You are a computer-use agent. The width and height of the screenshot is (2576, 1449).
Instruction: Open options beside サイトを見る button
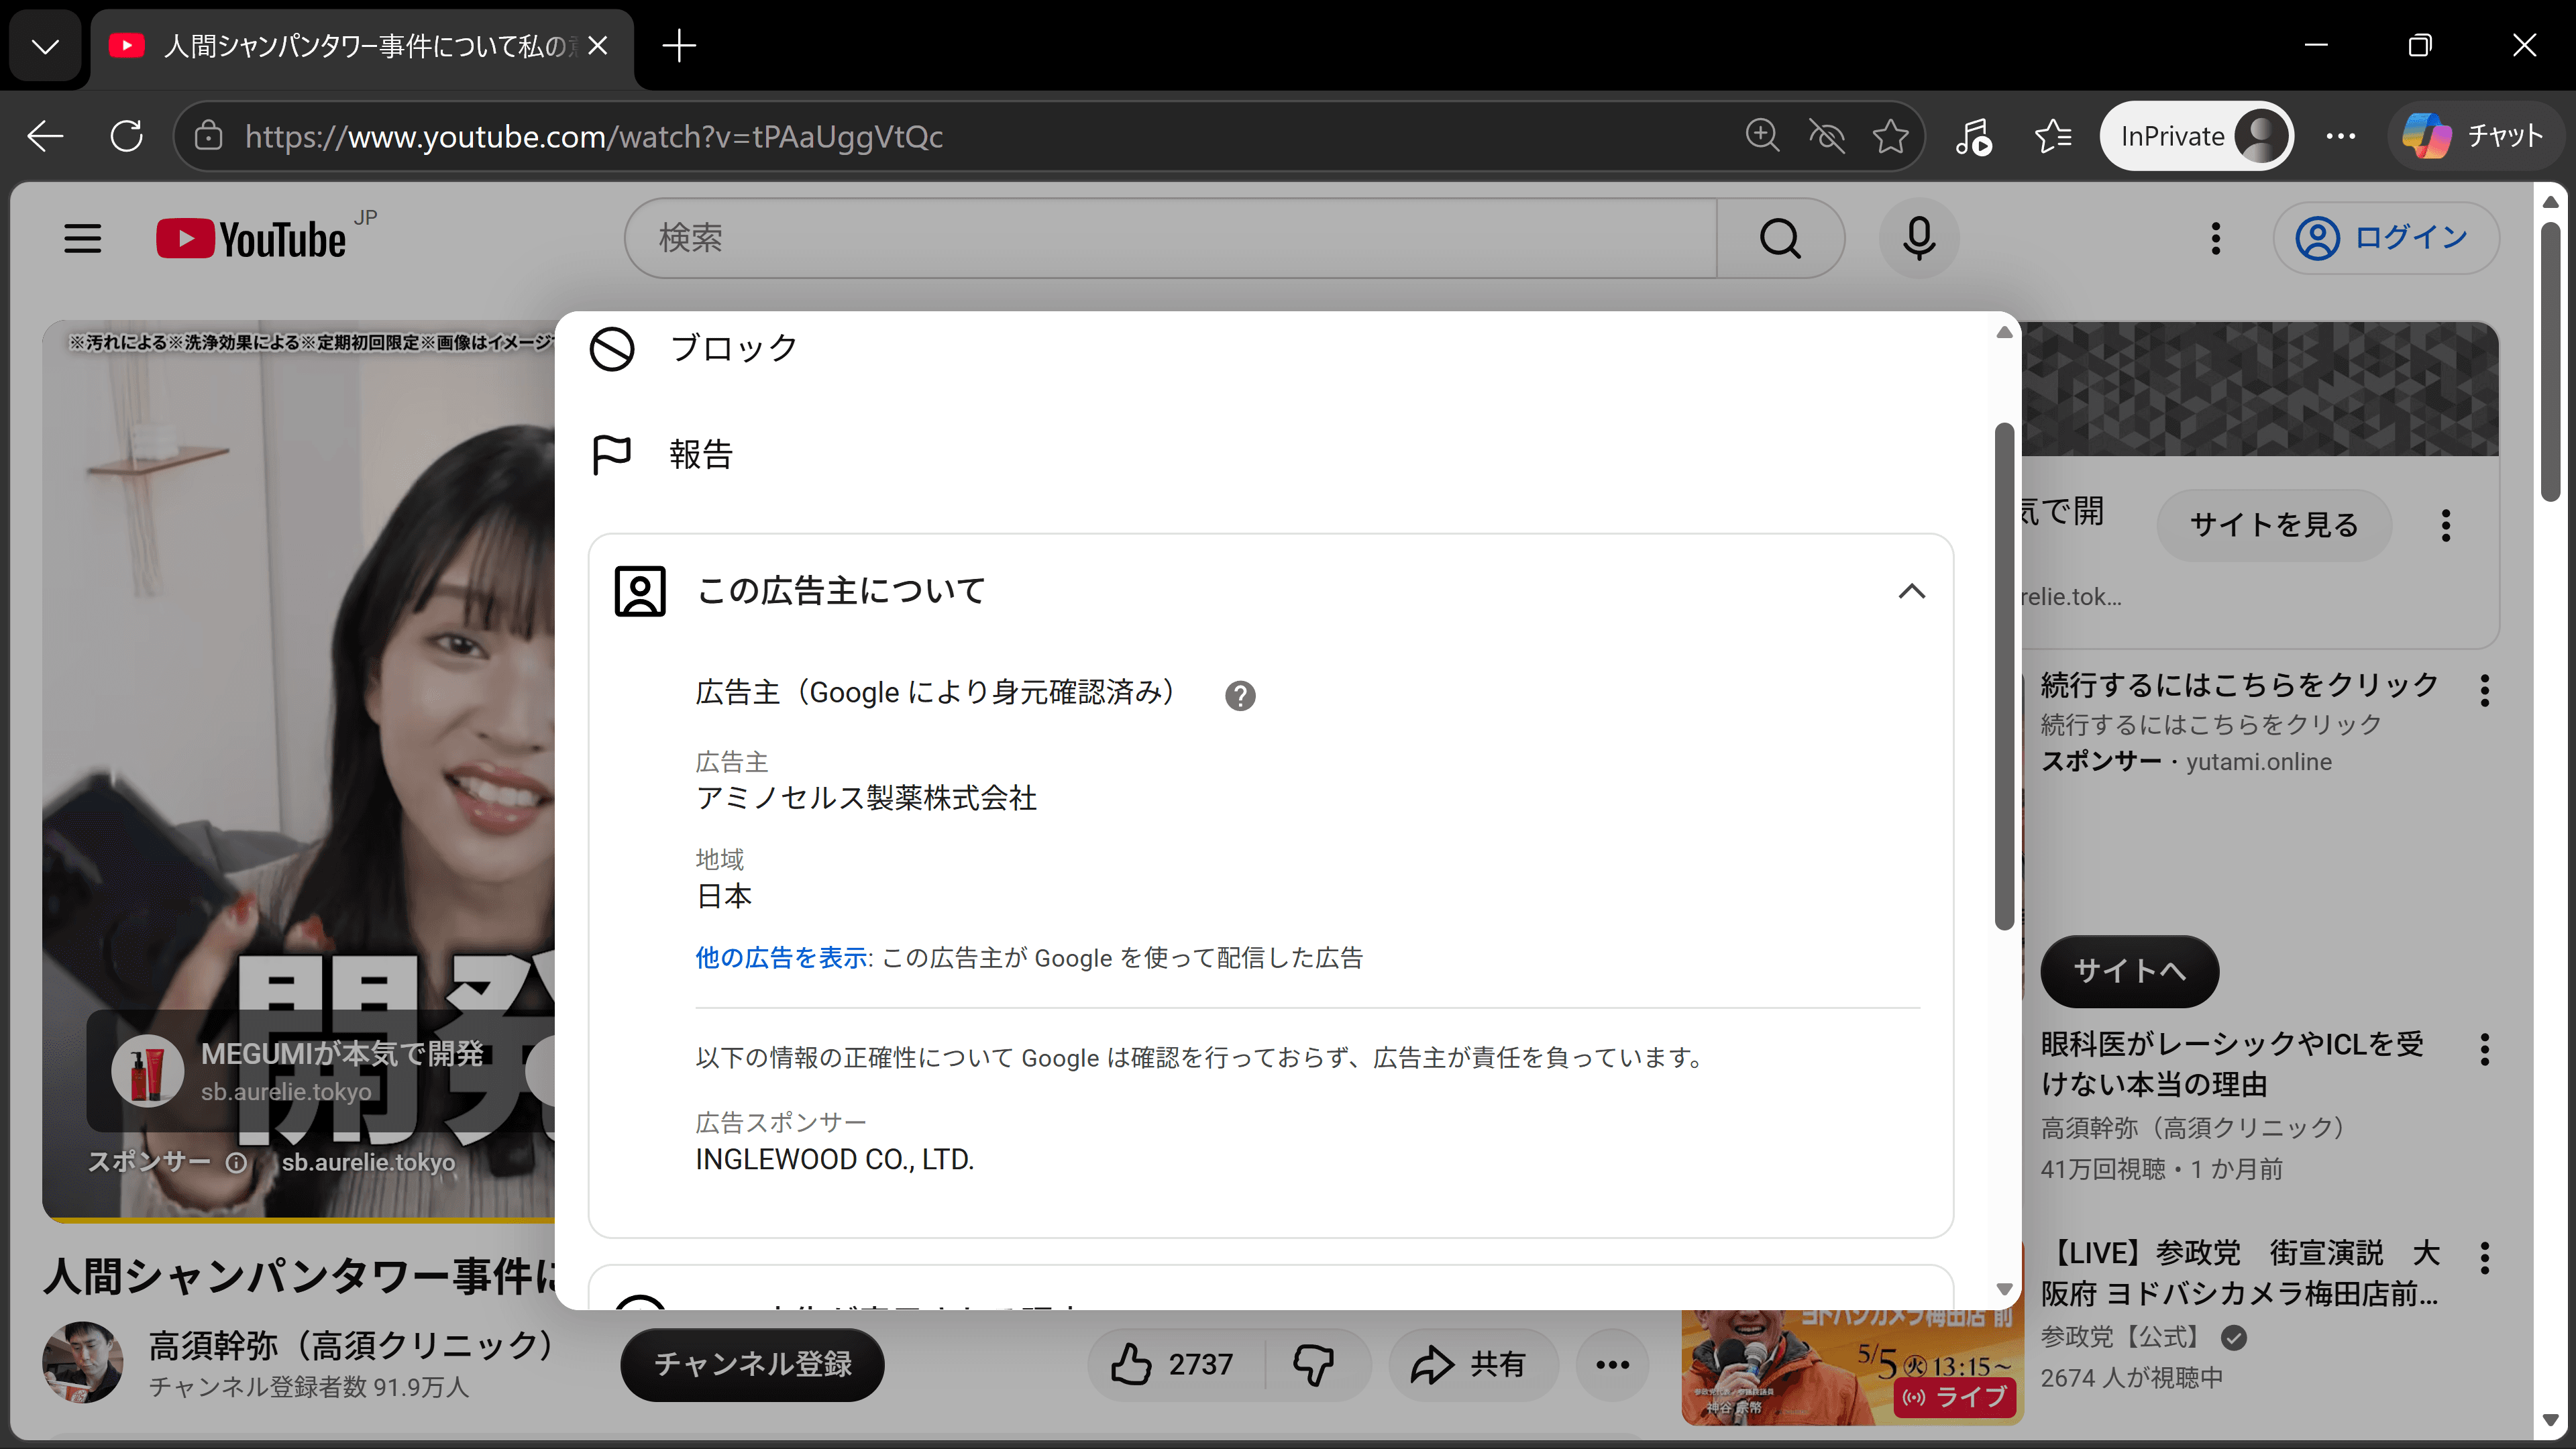point(2446,525)
